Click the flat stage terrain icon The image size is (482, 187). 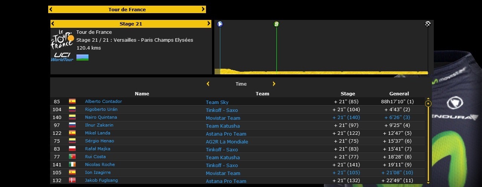82,57
